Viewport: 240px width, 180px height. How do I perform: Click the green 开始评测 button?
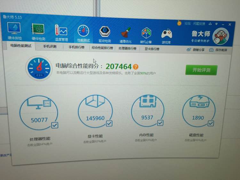click(201, 70)
